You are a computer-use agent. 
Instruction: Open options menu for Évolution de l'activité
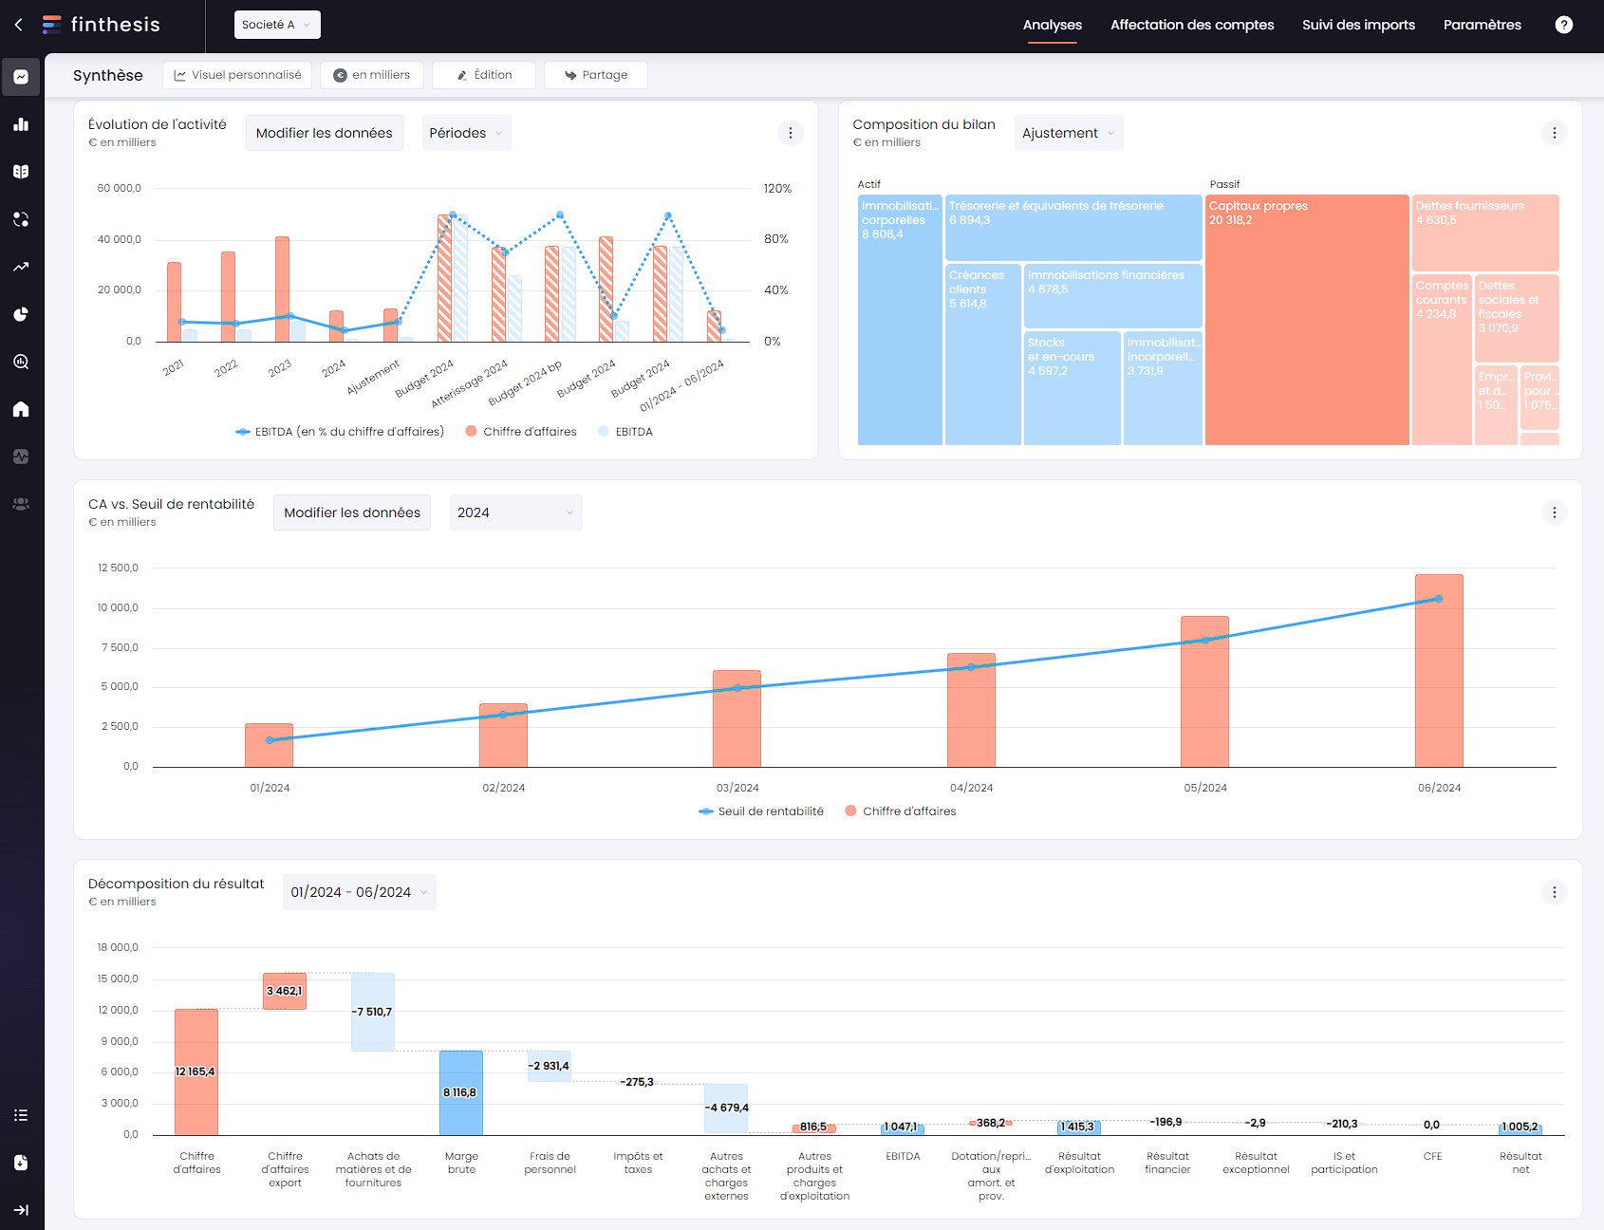pos(790,133)
